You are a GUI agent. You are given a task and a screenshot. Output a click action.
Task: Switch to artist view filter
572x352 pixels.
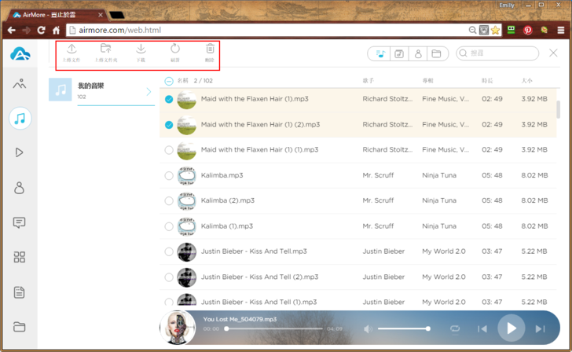pyautogui.click(x=418, y=53)
